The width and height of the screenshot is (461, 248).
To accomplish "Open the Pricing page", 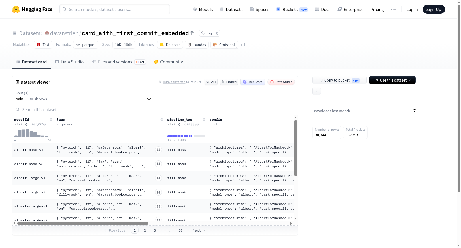I will pos(377,9).
